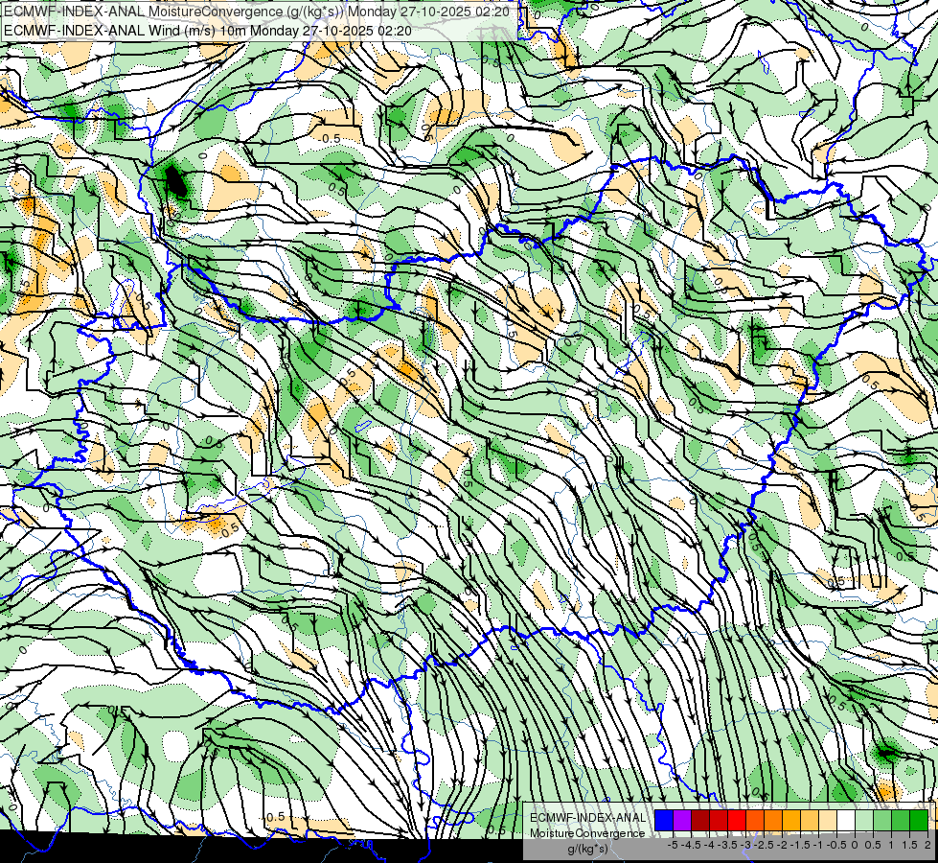Click the legend scale value 0
The image size is (938, 863).
coord(855,845)
